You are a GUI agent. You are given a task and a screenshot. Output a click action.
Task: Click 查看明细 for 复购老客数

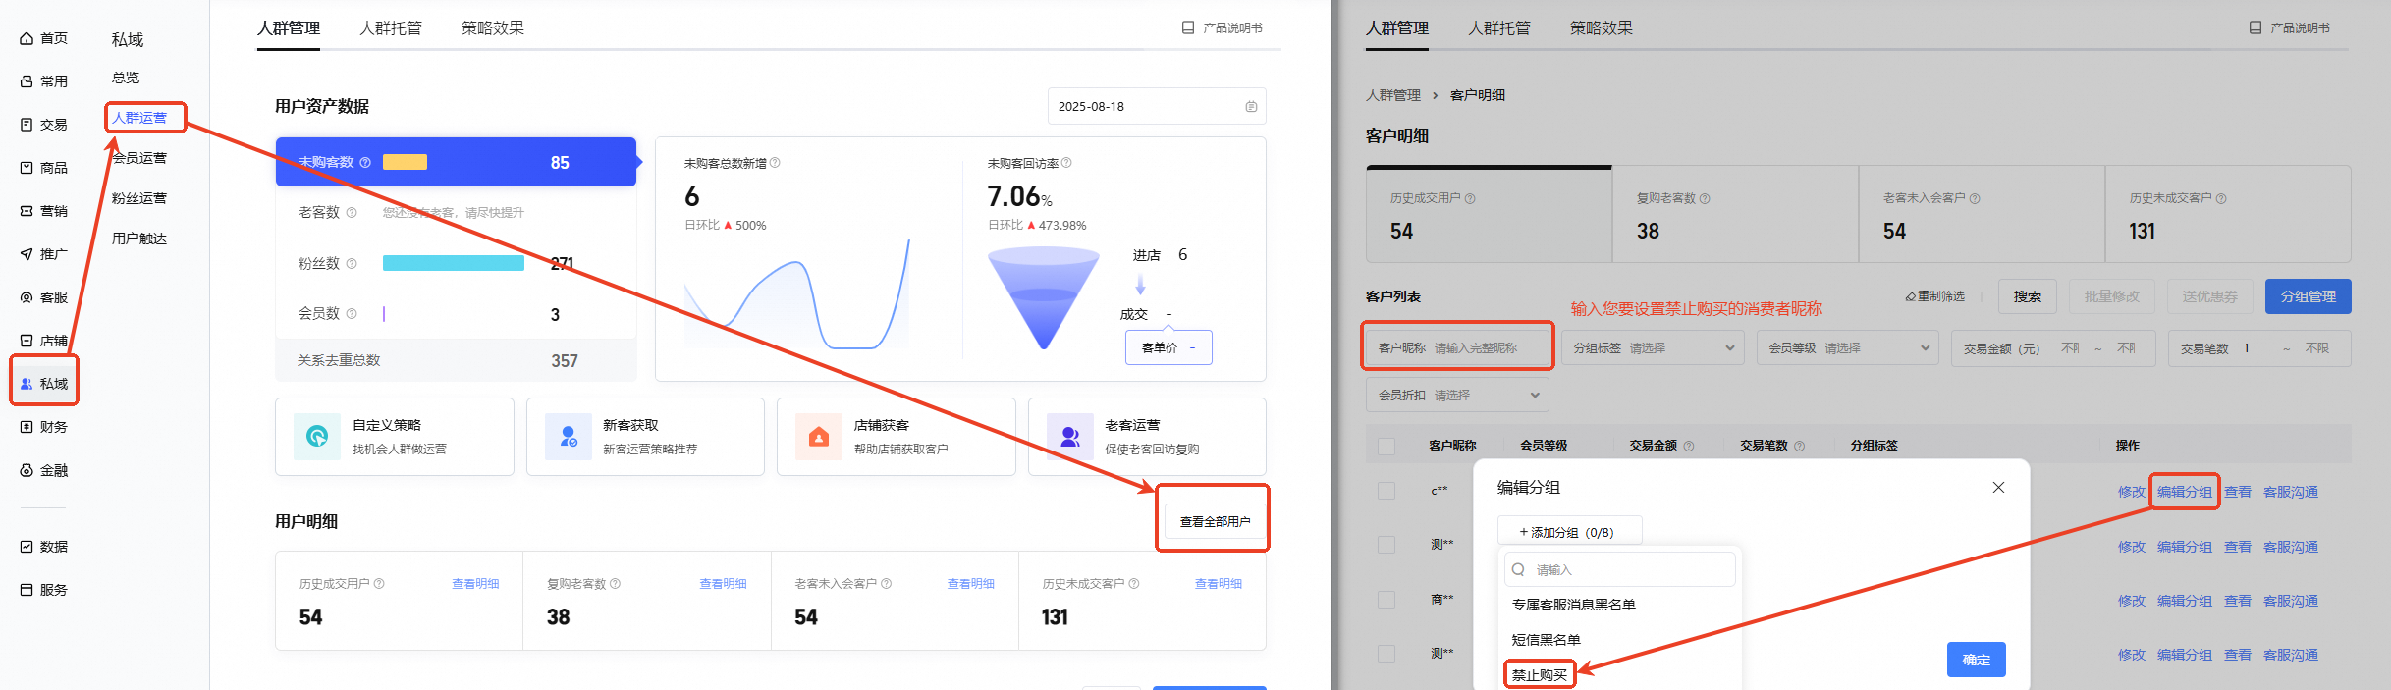click(723, 584)
